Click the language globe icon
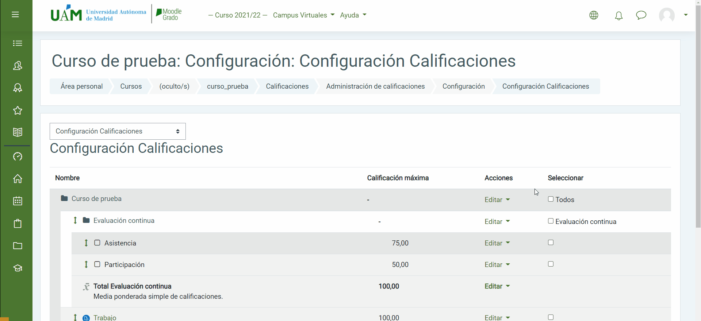This screenshot has width=701, height=321. (594, 15)
